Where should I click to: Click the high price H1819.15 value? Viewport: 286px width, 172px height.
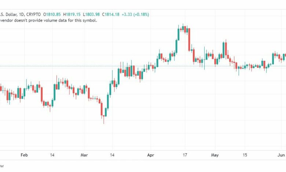(x=71, y=14)
